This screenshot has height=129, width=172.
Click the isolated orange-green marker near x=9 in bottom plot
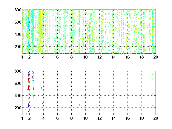79,105
